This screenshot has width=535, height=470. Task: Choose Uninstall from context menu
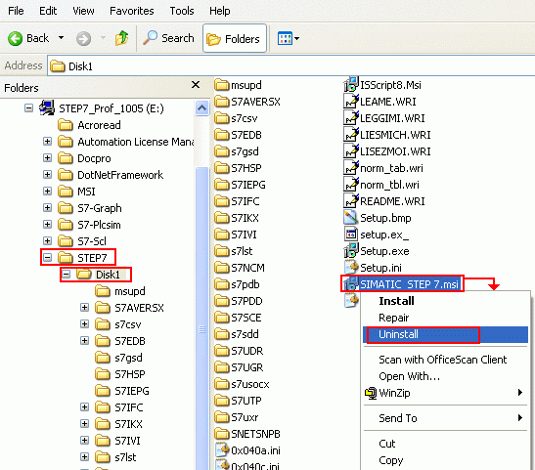coord(446,334)
